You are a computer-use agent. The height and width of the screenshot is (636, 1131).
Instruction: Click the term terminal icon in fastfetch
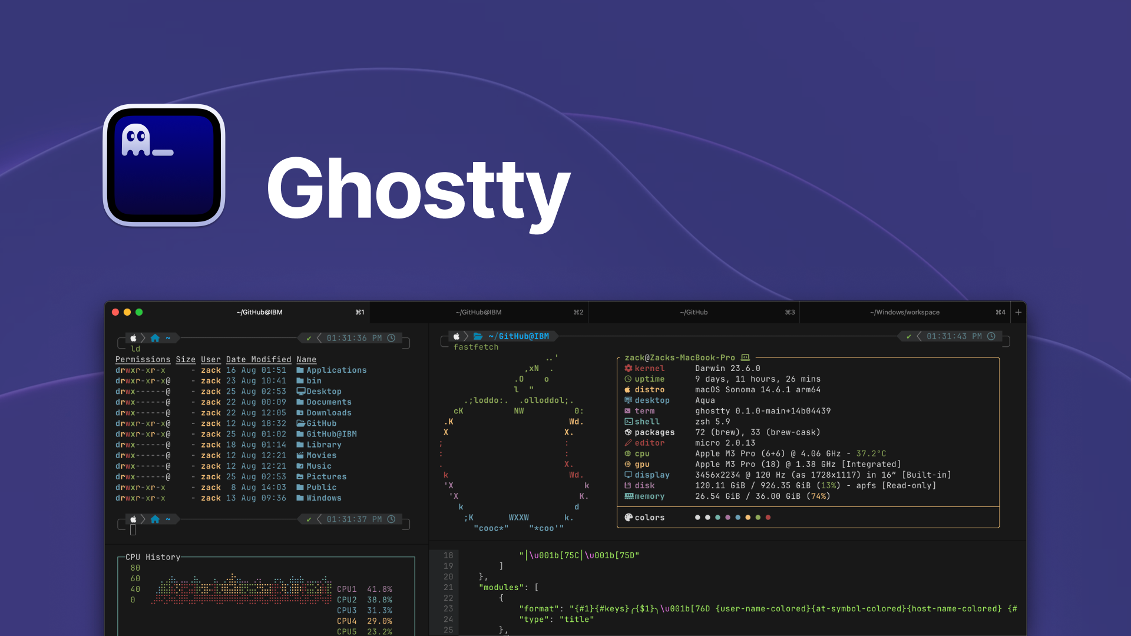tap(628, 411)
